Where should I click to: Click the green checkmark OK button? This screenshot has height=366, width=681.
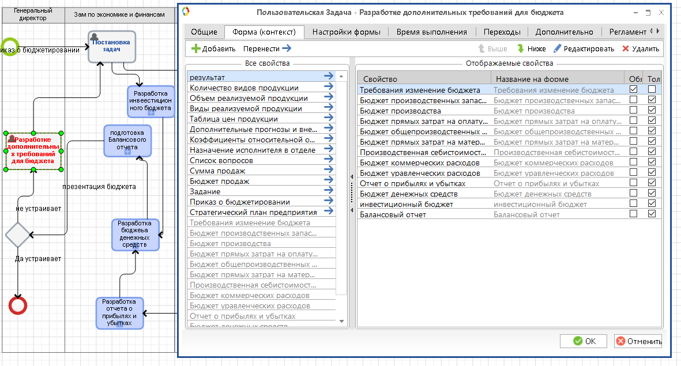point(584,341)
